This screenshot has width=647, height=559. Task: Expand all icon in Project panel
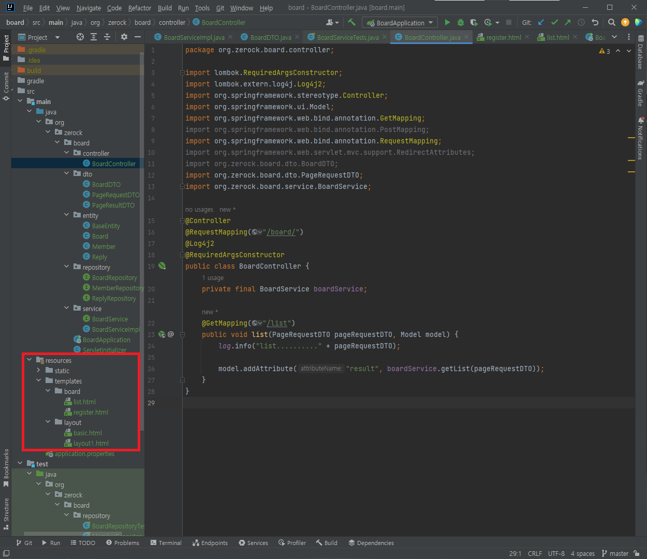coord(94,37)
